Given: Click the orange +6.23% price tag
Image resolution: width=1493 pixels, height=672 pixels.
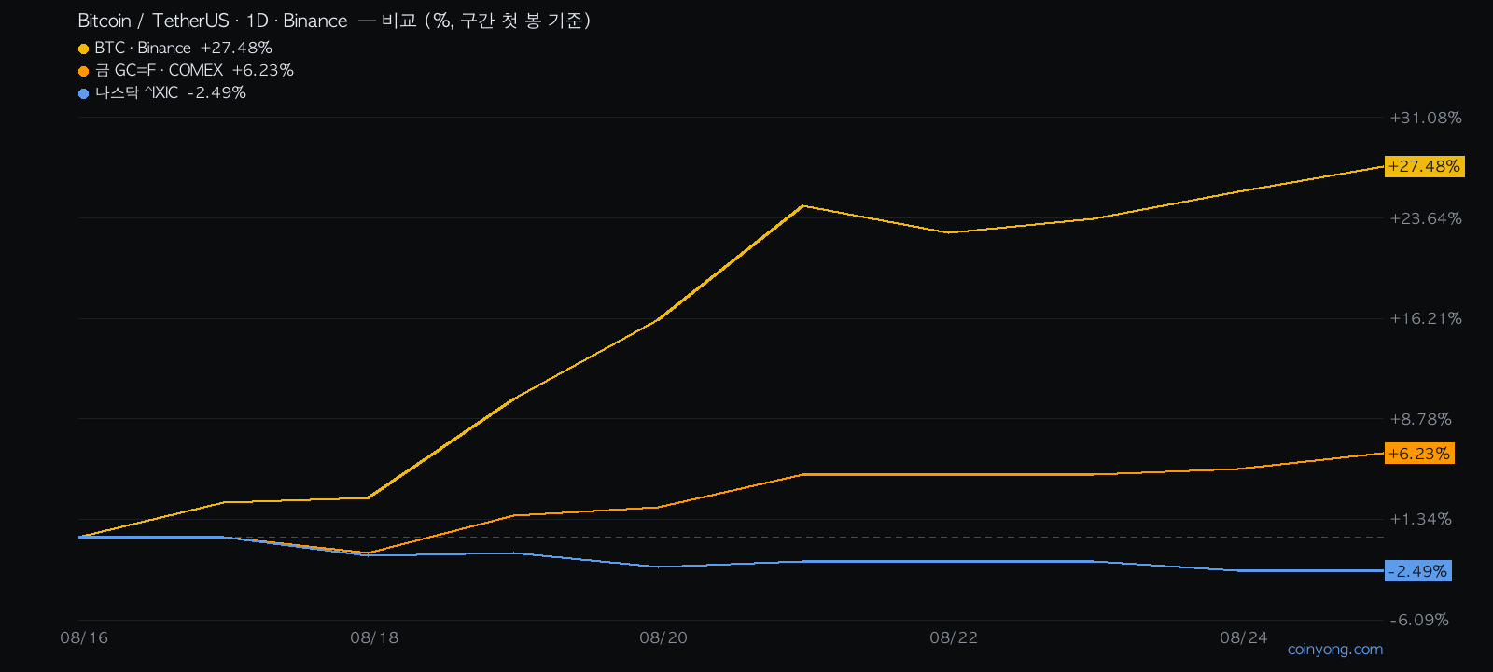Looking at the screenshot, I should pyautogui.click(x=1419, y=454).
